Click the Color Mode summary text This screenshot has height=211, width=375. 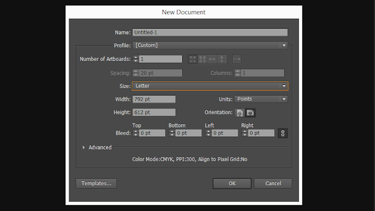190,159
